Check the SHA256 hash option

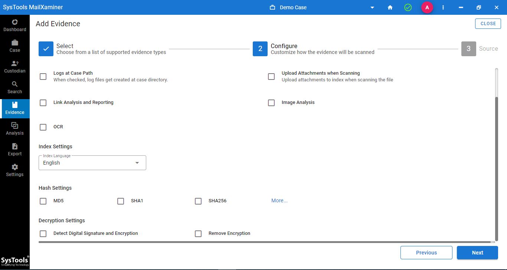pyautogui.click(x=198, y=201)
